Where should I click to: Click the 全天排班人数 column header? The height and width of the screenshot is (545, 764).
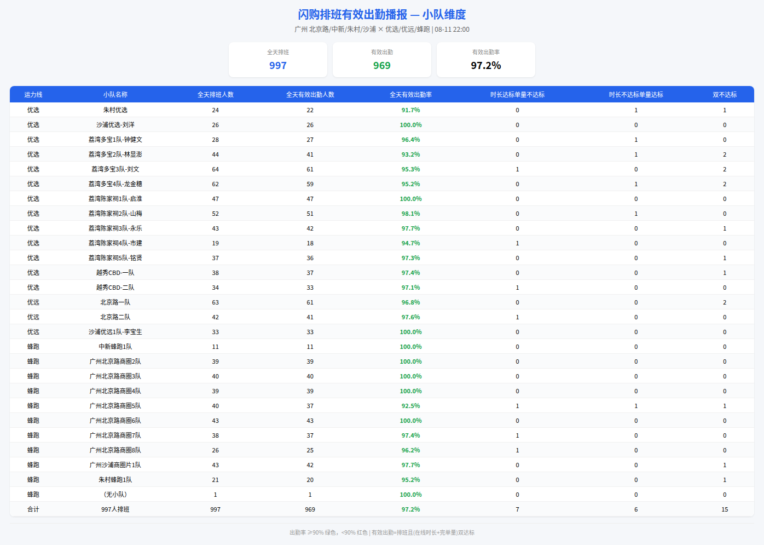(216, 95)
